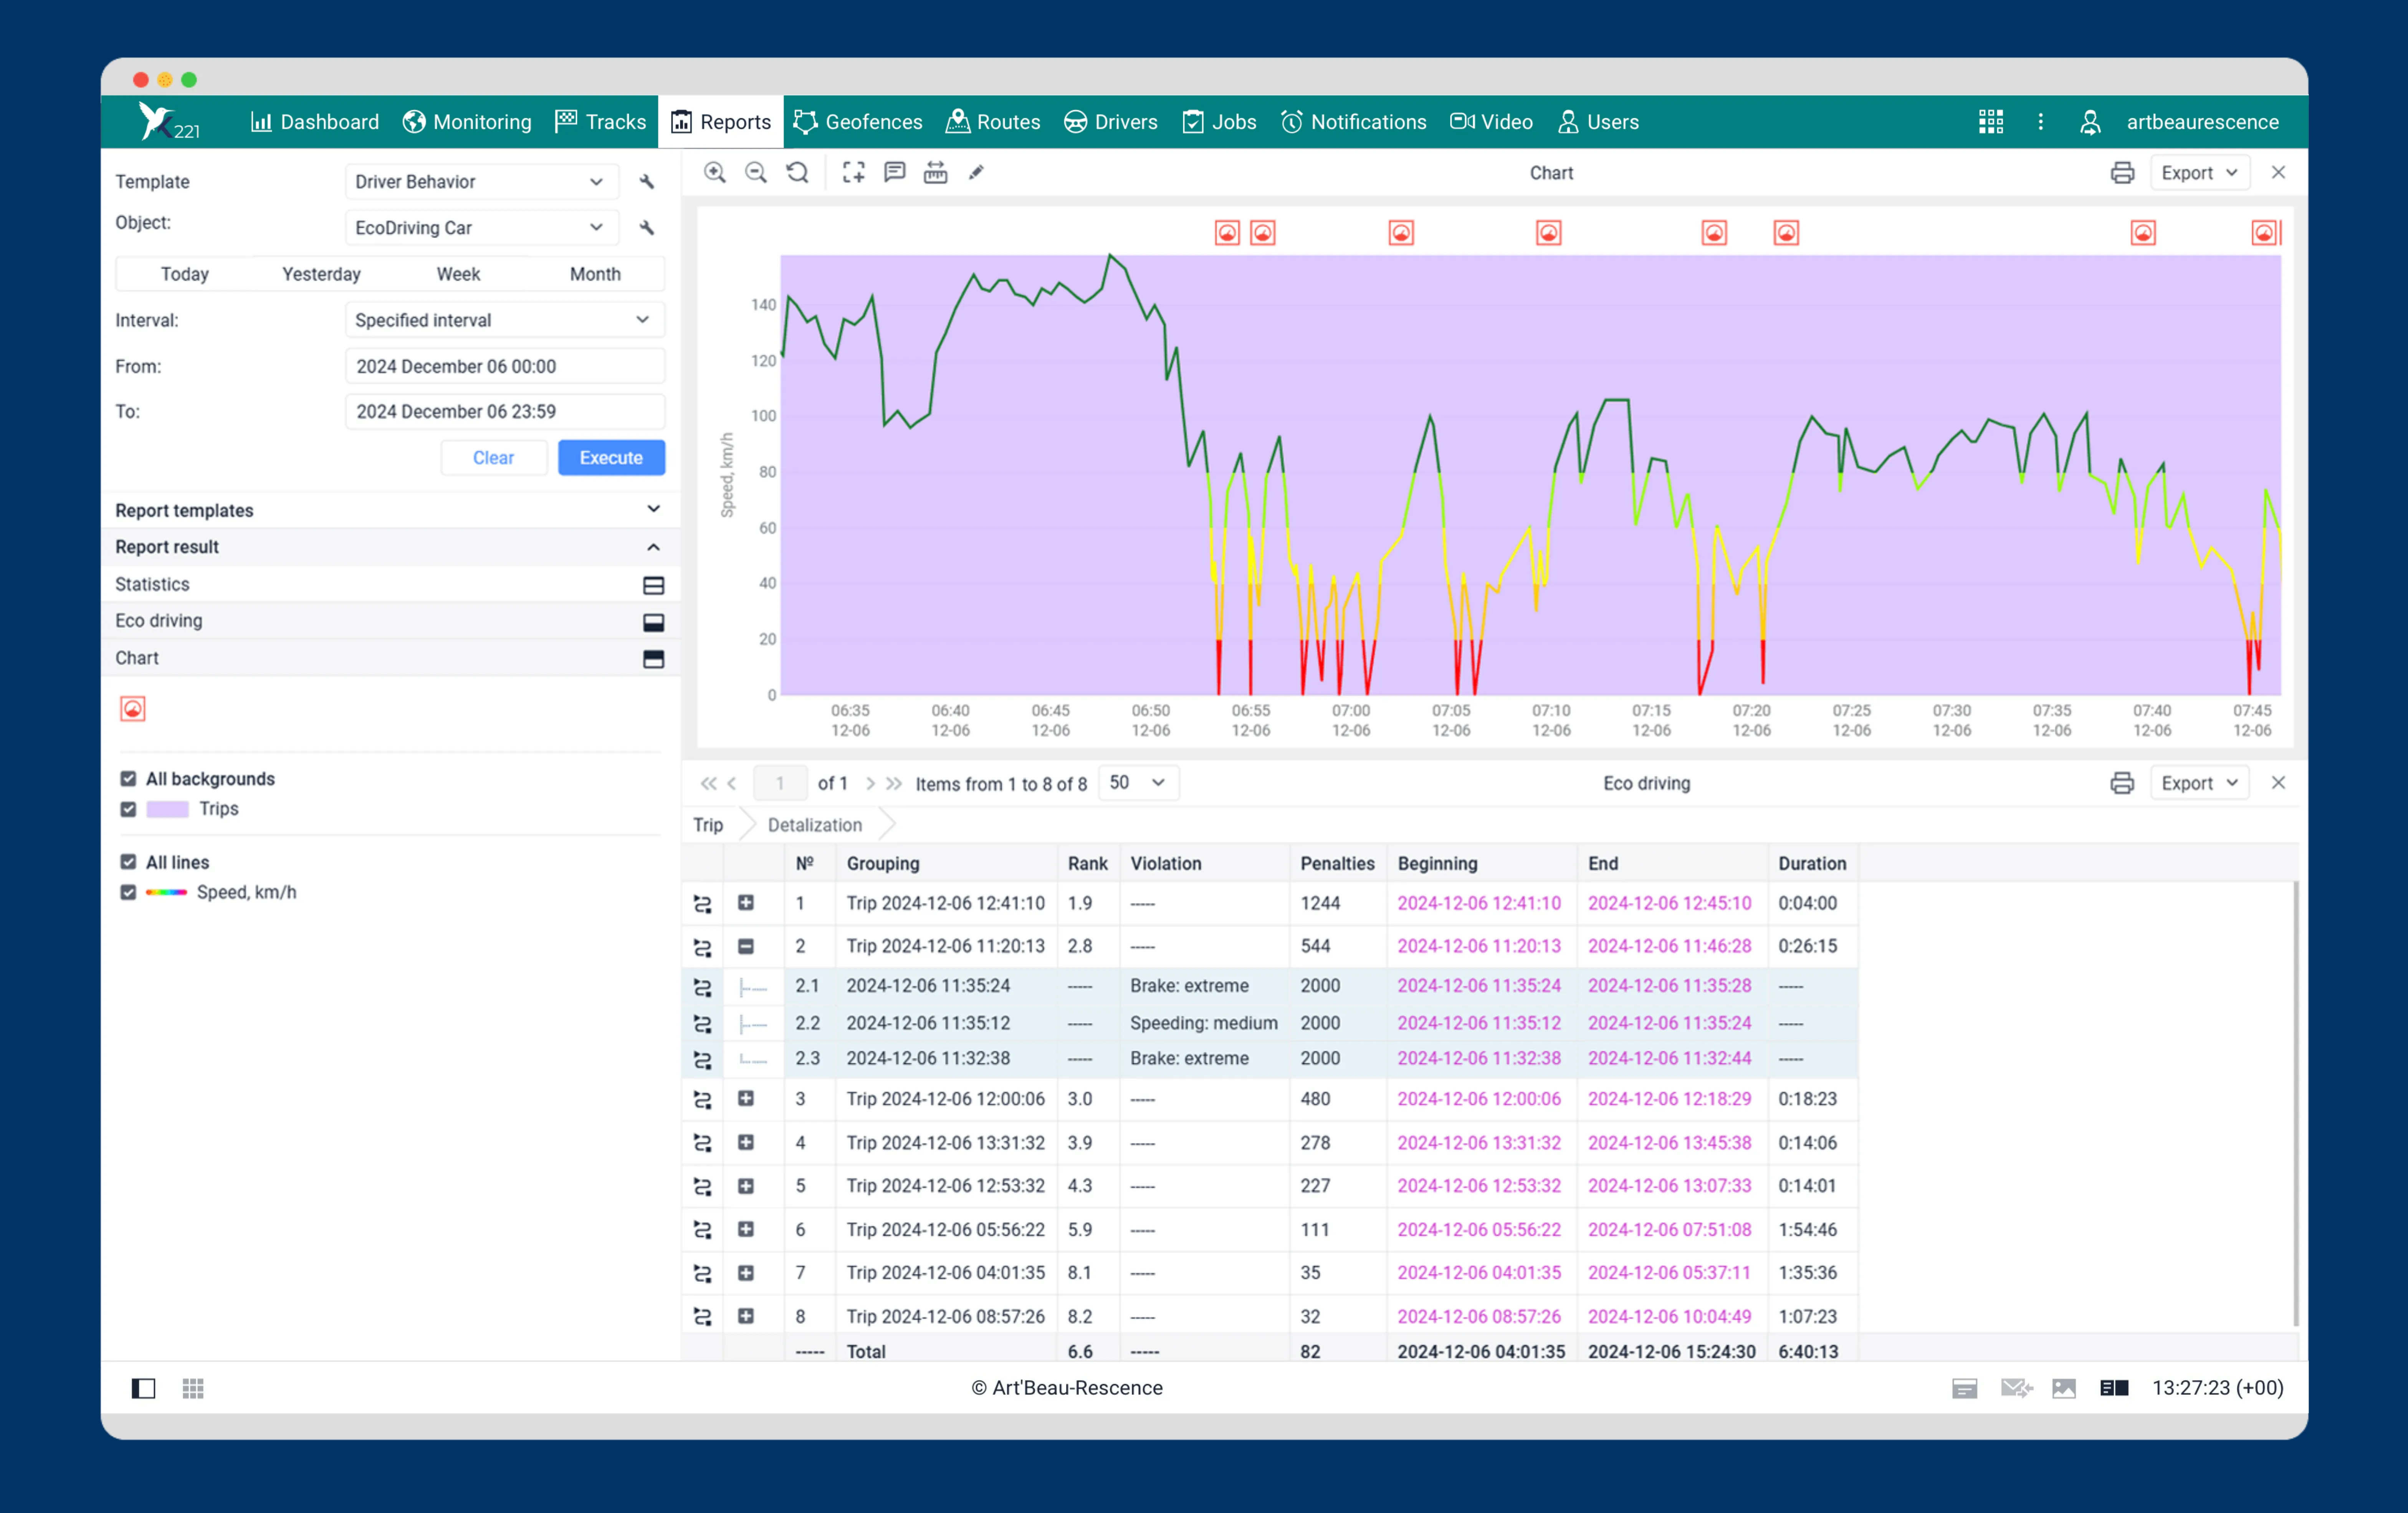This screenshot has width=2408, height=1513.
Task: Select the Today interval
Action: (185, 274)
